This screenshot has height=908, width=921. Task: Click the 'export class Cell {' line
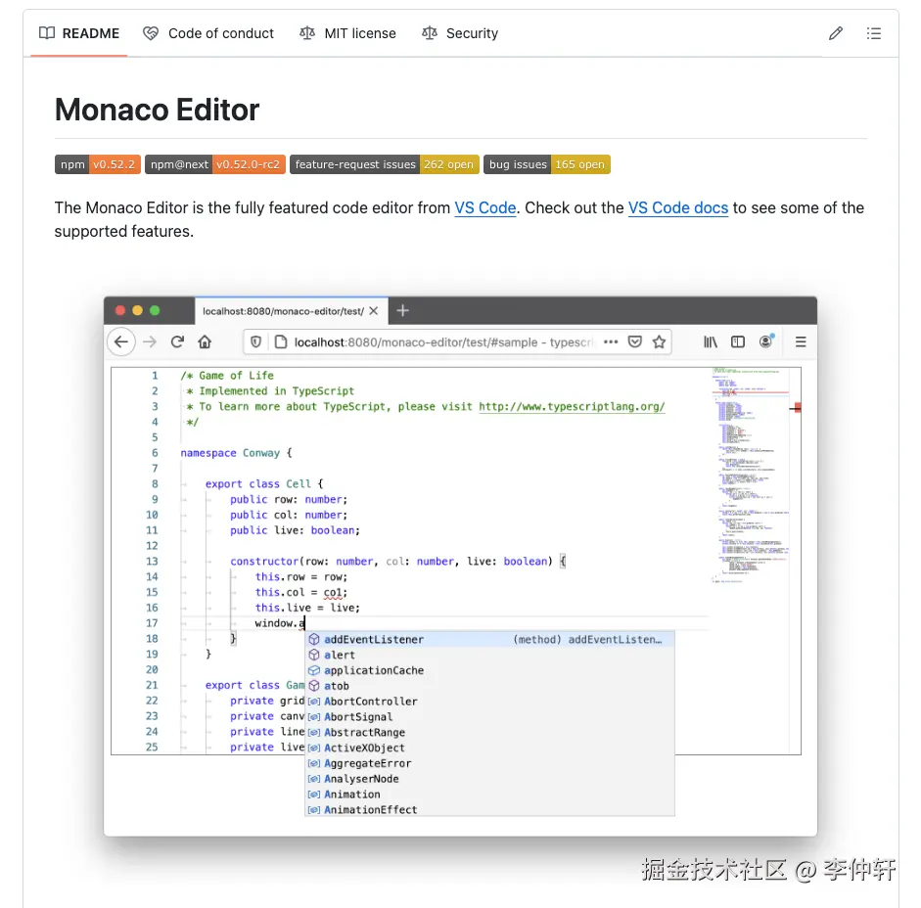click(x=264, y=484)
